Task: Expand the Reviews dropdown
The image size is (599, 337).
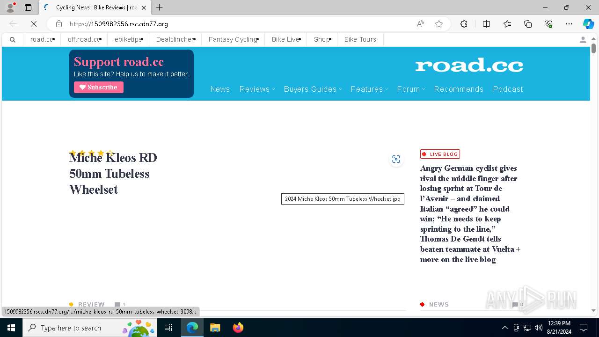Action: click(x=257, y=89)
